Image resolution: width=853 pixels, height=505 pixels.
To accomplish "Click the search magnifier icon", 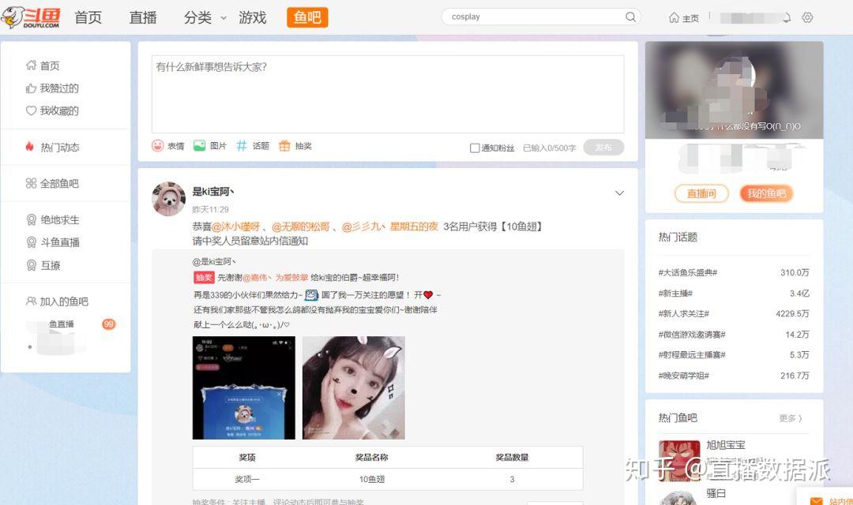I will click(630, 17).
